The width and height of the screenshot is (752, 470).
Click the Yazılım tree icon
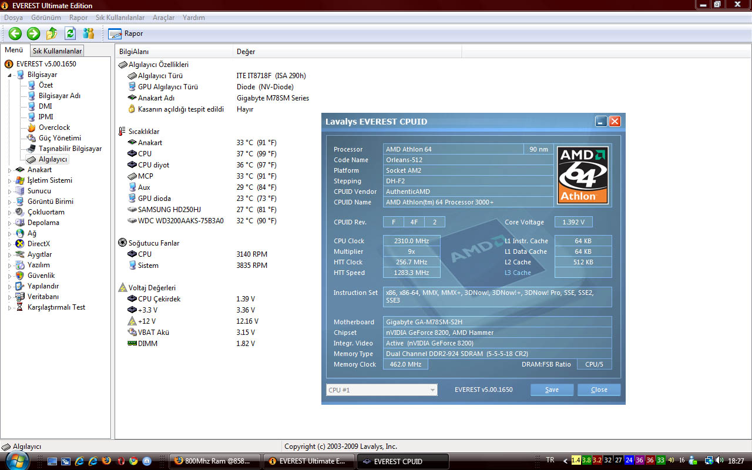point(20,265)
